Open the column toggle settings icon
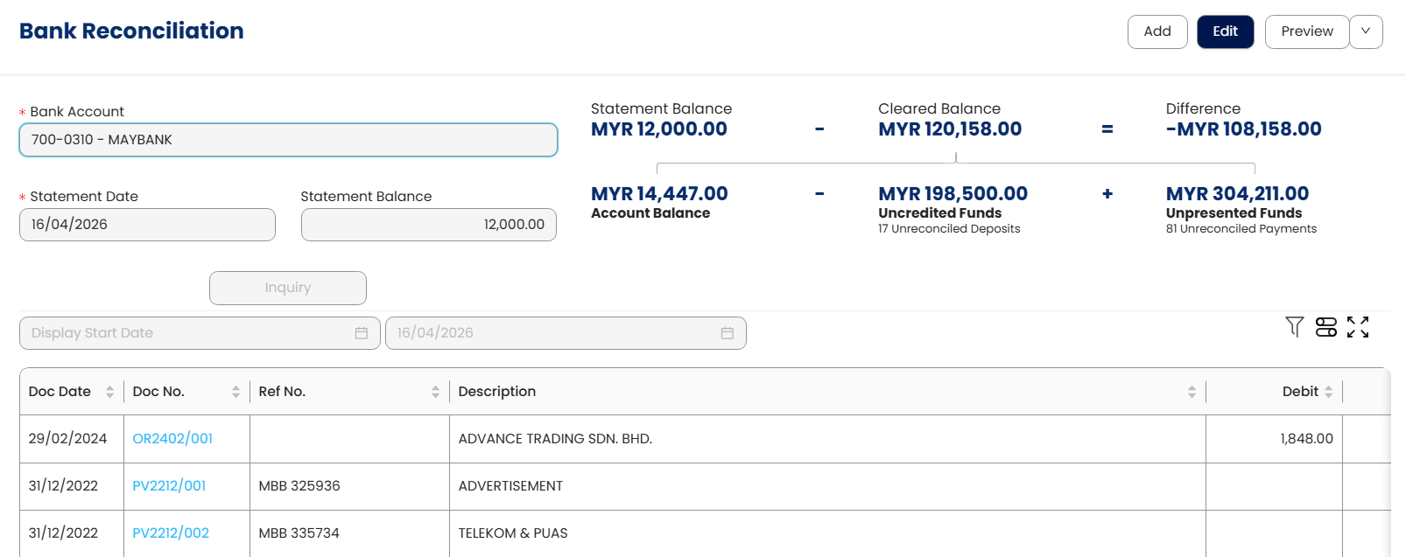Viewport: 1406px width, 557px height. [x=1326, y=327]
